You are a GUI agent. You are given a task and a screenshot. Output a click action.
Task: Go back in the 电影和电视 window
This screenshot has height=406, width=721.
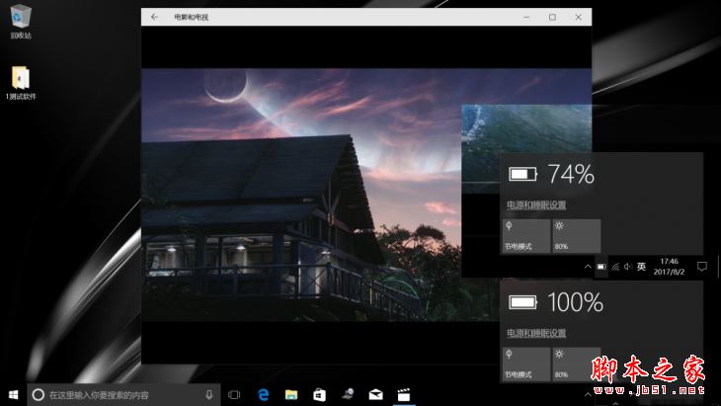coord(154,17)
